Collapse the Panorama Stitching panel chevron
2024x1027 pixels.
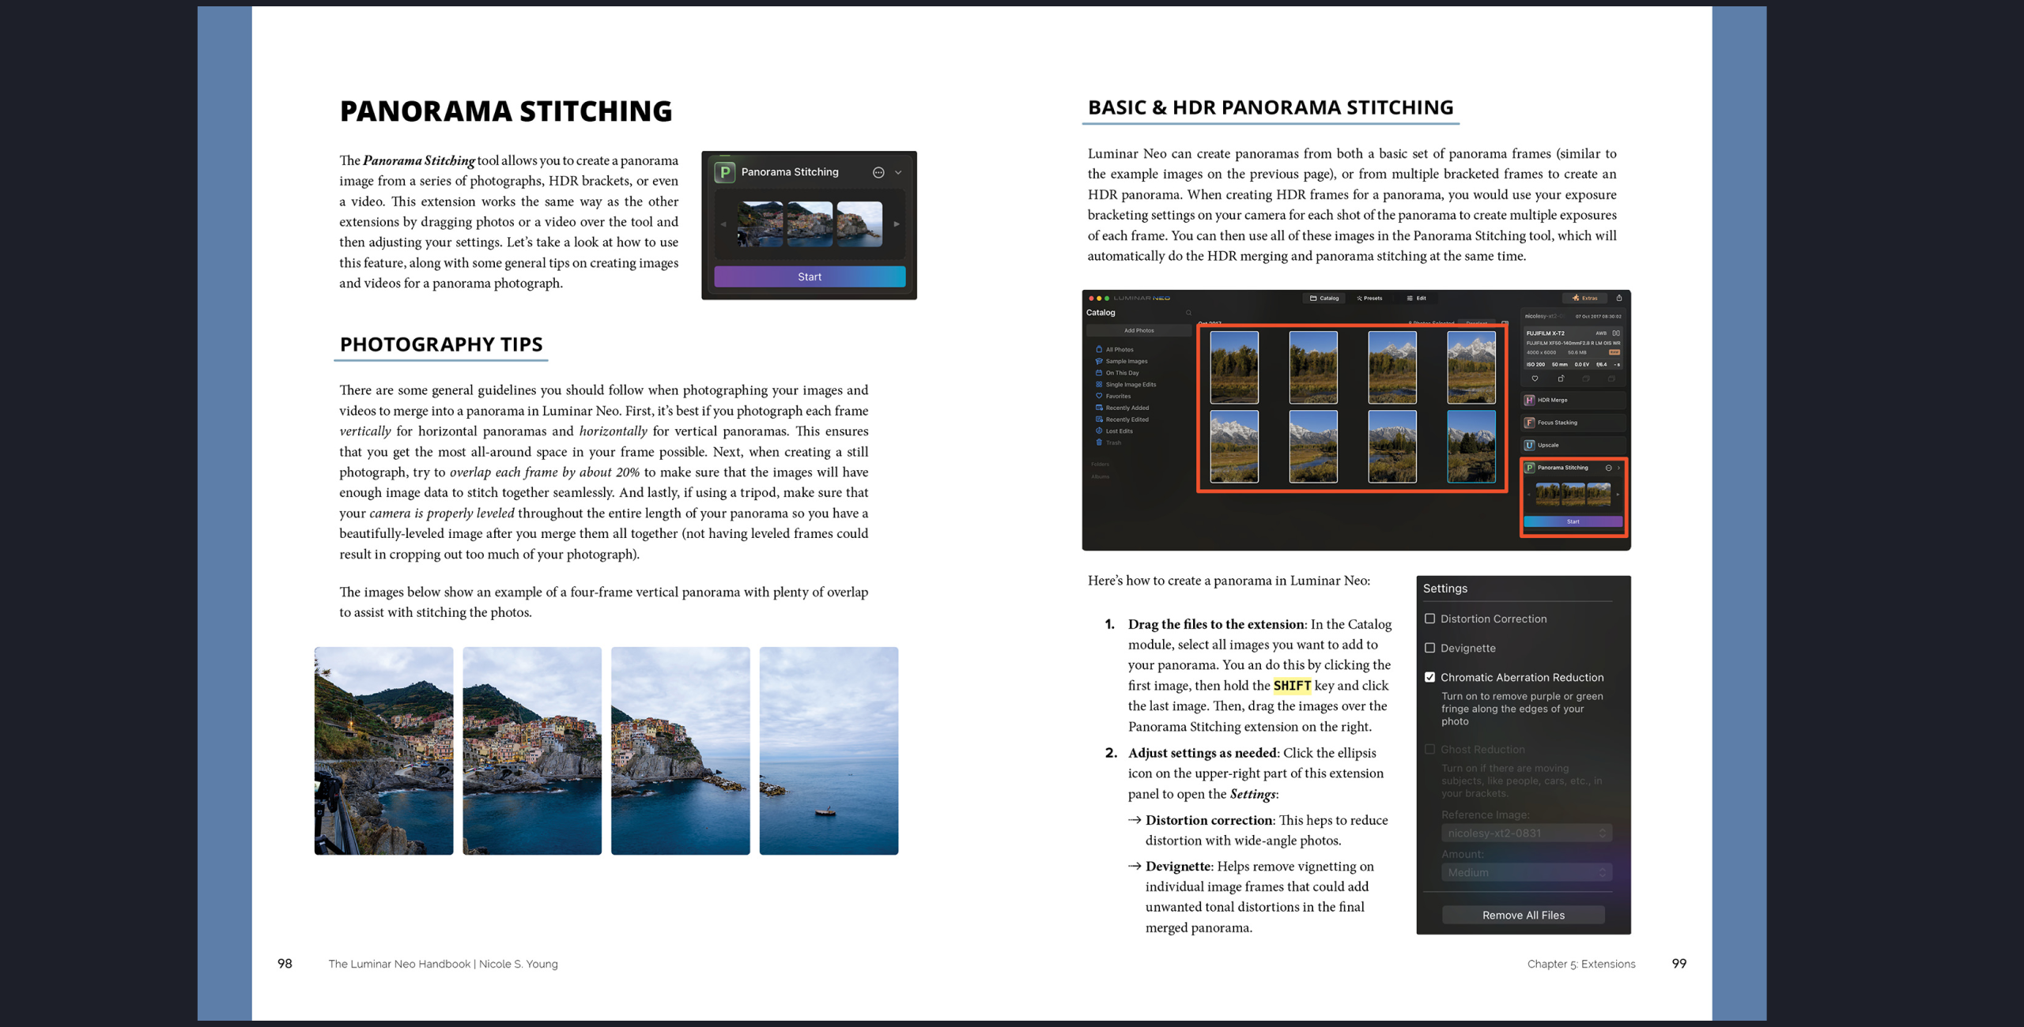[898, 172]
